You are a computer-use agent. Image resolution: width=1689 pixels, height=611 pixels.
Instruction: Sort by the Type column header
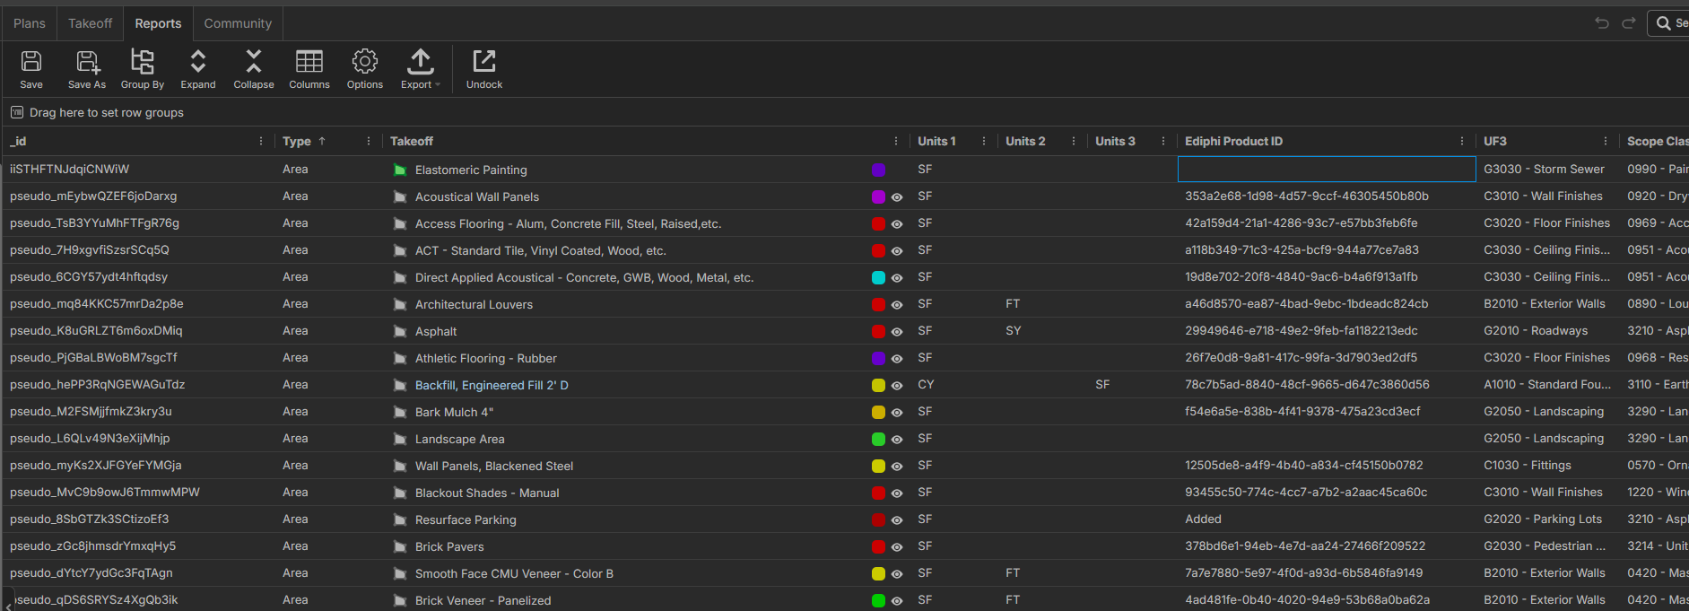(297, 142)
